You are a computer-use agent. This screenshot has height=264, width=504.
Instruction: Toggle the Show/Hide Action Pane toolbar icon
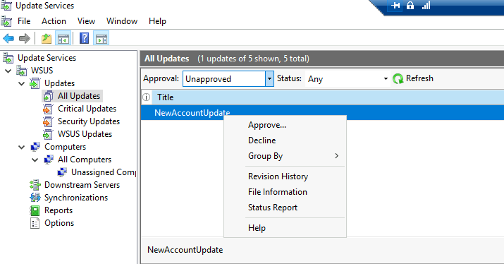102,39
